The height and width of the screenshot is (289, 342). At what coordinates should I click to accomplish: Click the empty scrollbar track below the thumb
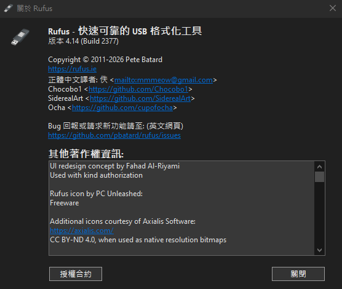[319, 214]
